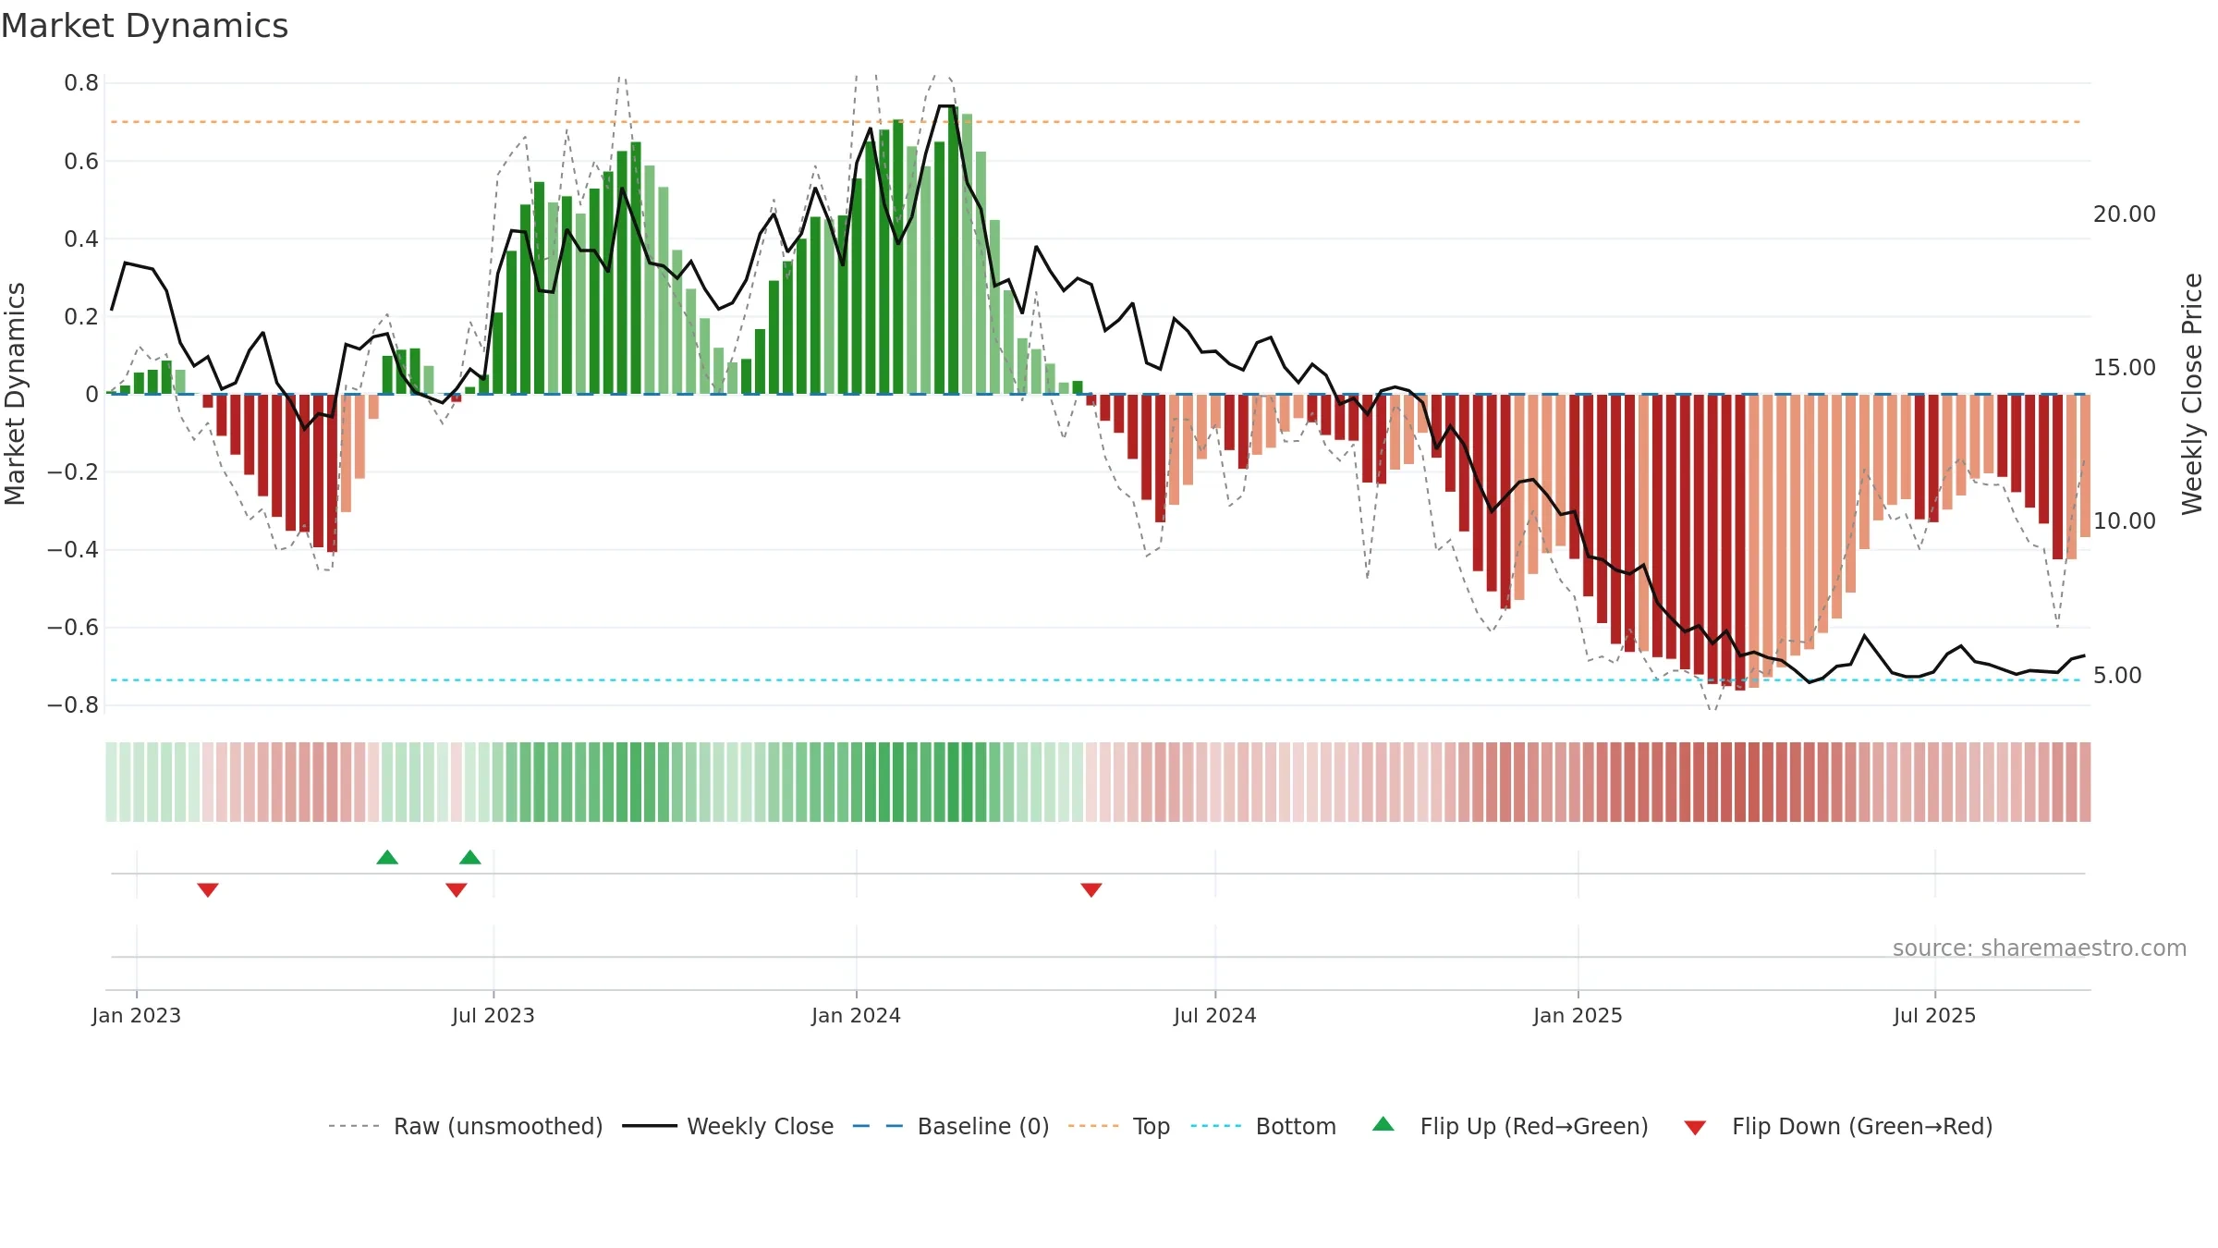Click the Jan 2024 axis label

pos(857,1015)
